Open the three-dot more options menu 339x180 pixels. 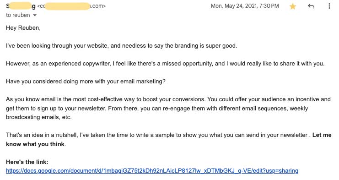click(x=329, y=6)
